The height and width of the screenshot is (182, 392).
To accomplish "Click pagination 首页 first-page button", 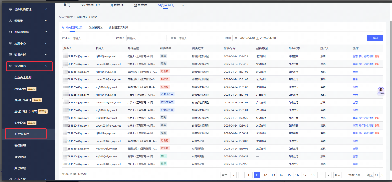I will pyautogui.click(x=224, y=175).
